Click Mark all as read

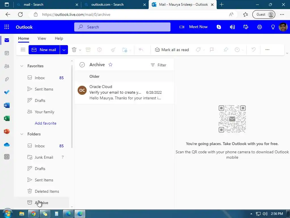click(172, 50)
